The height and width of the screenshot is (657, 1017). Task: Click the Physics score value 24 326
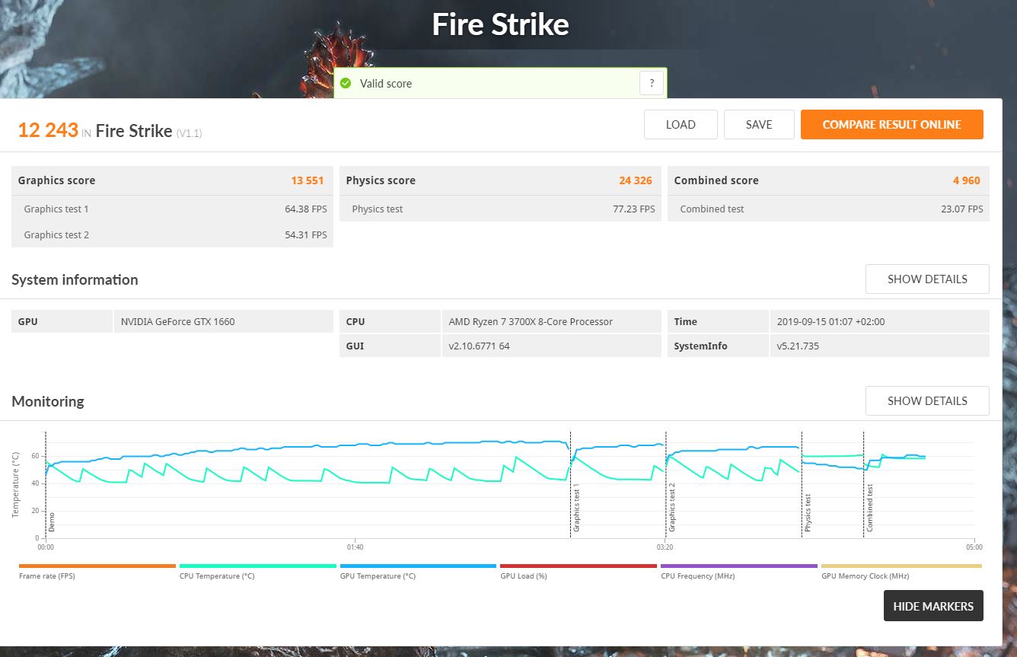636,180
